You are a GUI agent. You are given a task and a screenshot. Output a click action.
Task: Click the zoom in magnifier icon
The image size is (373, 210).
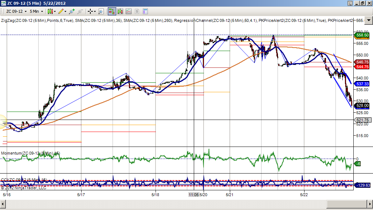pyautogui.click(x=72, y=11)
